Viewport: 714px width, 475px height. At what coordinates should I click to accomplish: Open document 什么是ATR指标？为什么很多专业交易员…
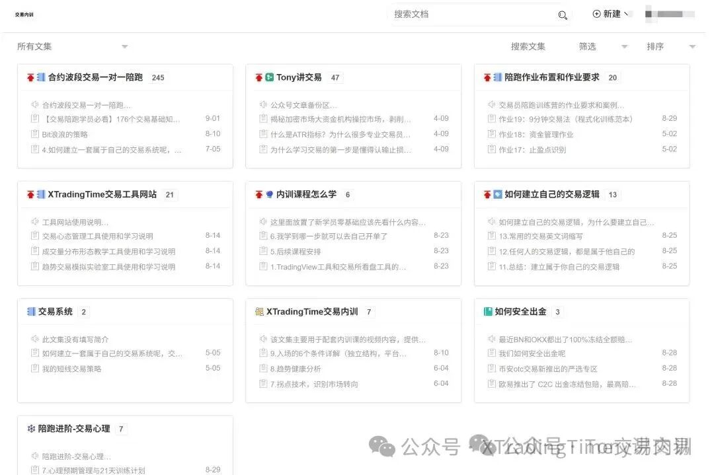pos(340,134)
